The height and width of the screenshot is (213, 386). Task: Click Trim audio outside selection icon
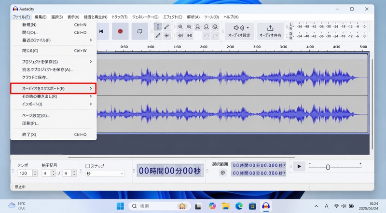pos(180,36)
